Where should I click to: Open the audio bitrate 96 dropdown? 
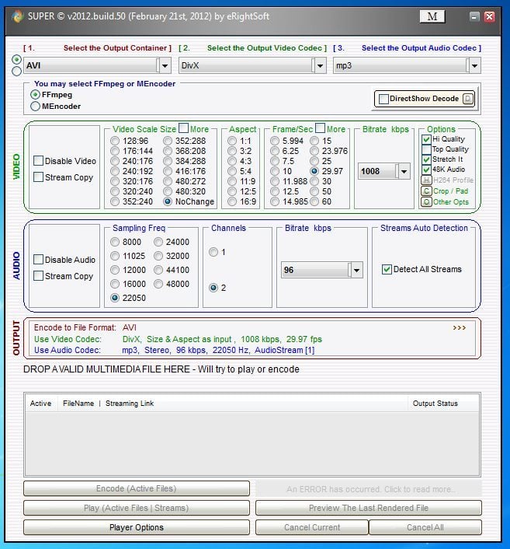click(x=356, y=270)
